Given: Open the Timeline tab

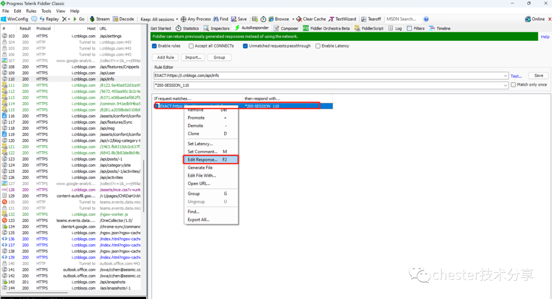Looking at the screenshot, I should click(x=440, y=28).
